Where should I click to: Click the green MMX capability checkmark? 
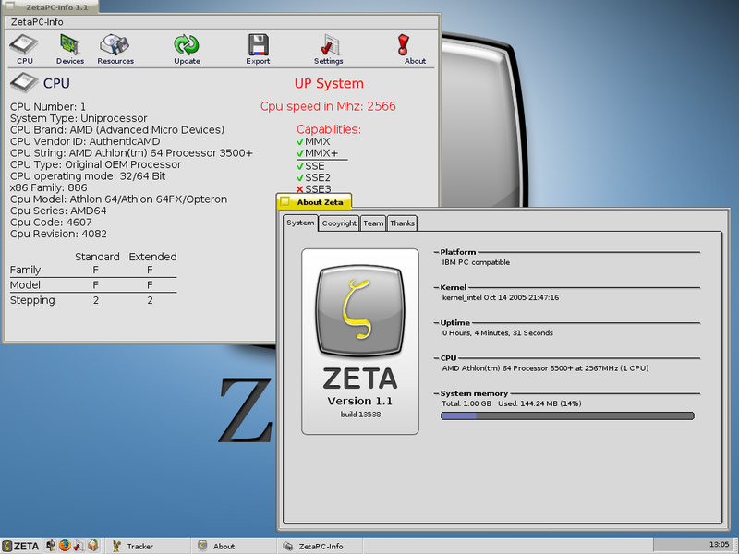pos(298,143)
